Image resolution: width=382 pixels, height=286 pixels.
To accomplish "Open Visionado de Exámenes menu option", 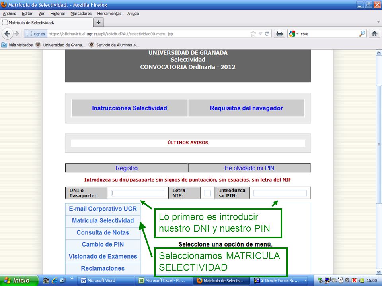I will point(103,256).
